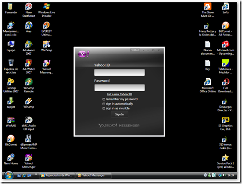This screenshot has height=184, width=242.
Task: Open Harry Potter y la Orden shortcut
Action: pyautogui.click(x=207, y=30)
